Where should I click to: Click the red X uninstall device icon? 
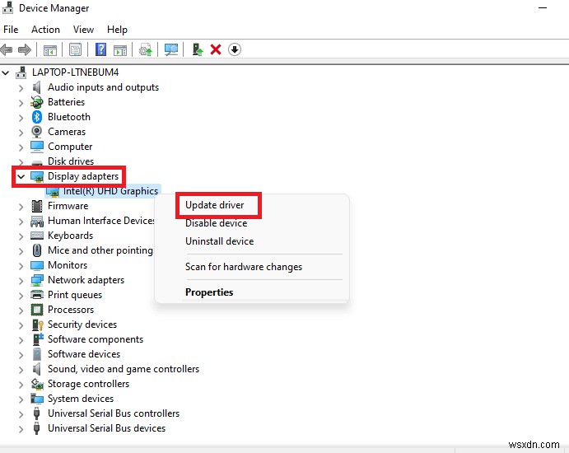[x=216, y=50]
